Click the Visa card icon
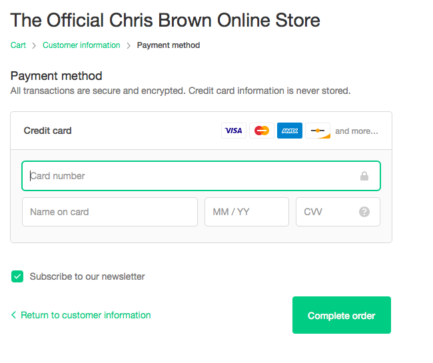 [x=234, y=131]
